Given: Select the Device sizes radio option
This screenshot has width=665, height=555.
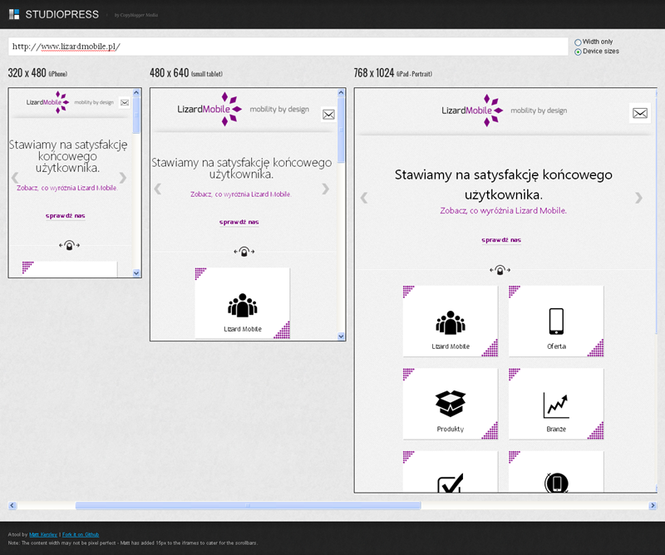Looking at the screenshot, I should point(579,52).
